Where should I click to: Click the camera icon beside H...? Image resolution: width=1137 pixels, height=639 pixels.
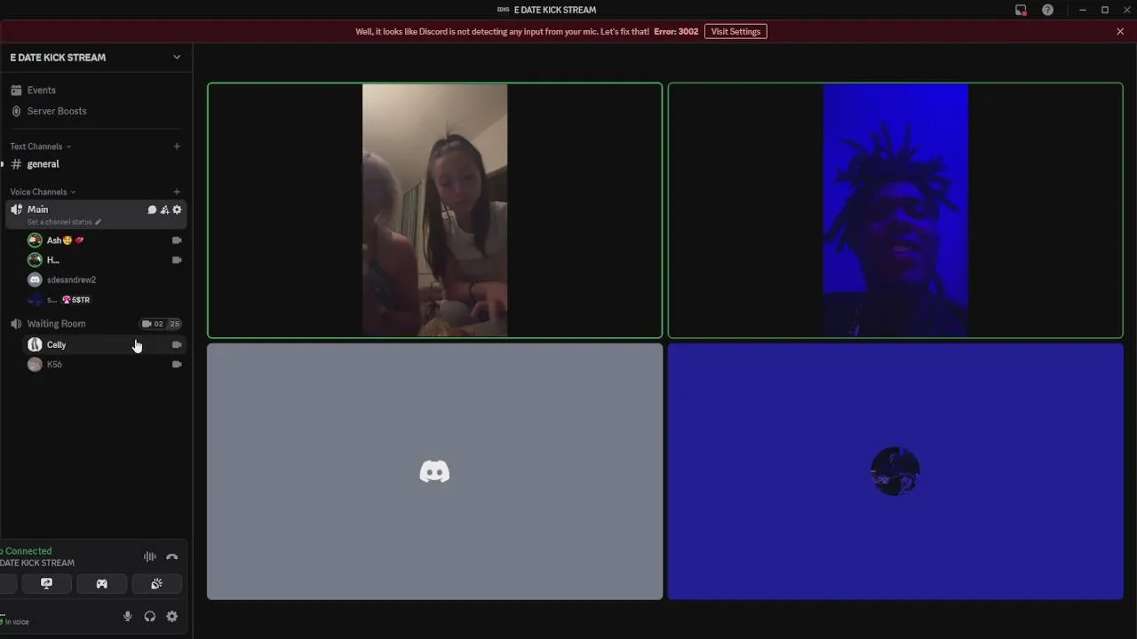click(177, 260)
